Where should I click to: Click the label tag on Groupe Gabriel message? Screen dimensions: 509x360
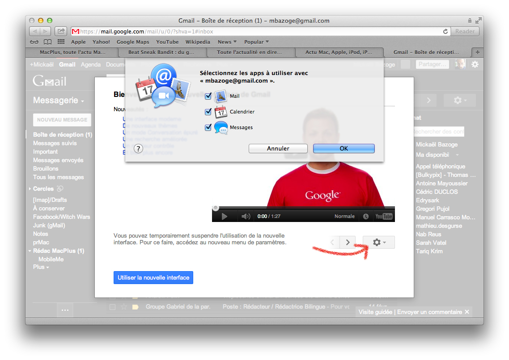(136, 307)
